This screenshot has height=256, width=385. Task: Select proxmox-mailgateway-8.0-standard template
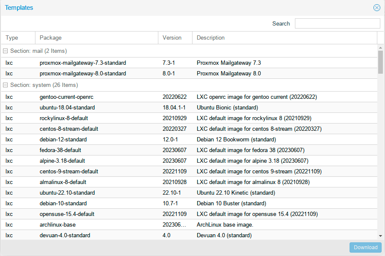click(83, 74)
